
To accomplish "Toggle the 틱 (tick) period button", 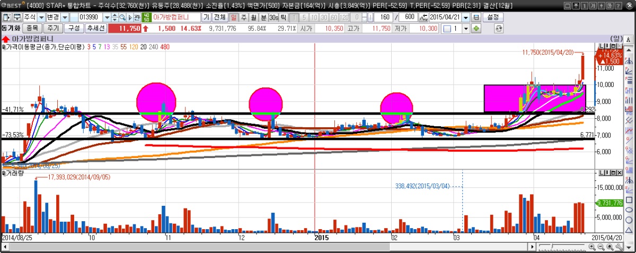I will tap(282, 17).
